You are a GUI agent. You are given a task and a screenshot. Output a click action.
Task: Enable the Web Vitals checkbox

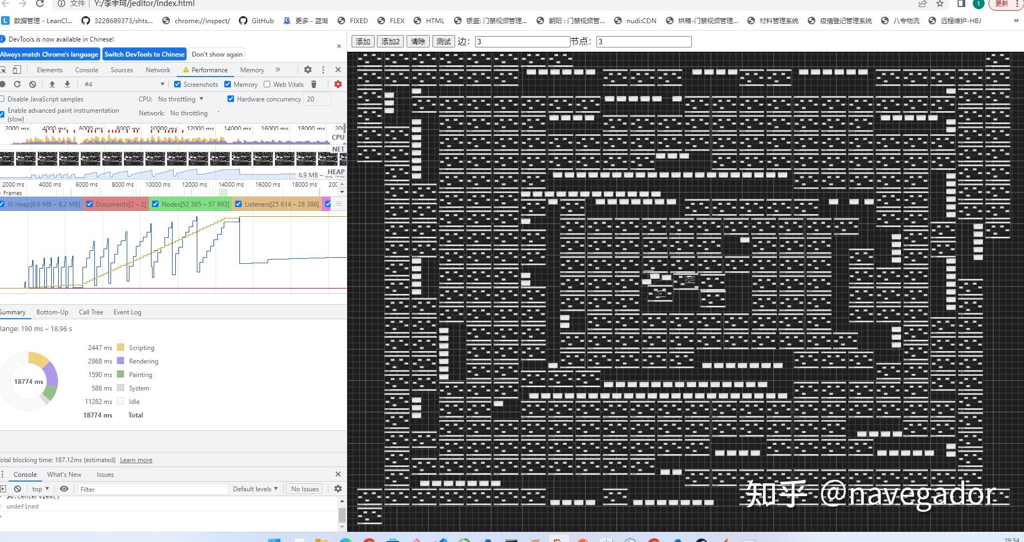tap(267, 84)
